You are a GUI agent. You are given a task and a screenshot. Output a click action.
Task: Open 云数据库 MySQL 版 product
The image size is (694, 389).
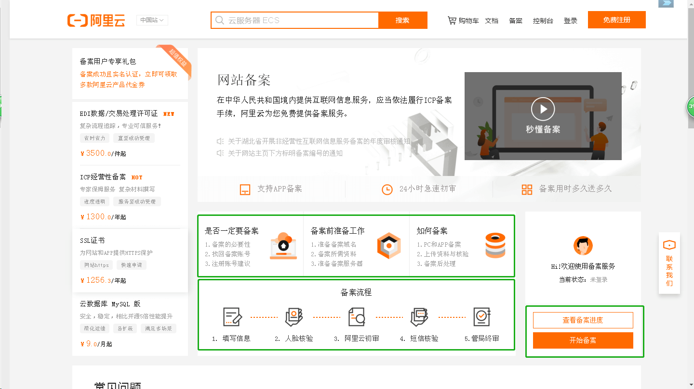click(110, 304)
